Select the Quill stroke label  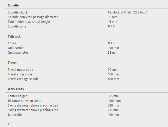coord(16,48)
